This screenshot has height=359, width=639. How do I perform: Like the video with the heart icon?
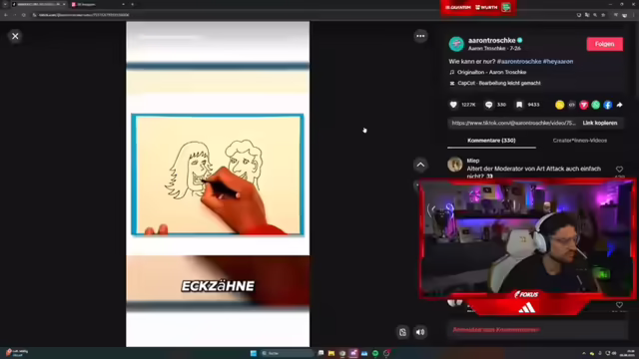coord(453,105)
